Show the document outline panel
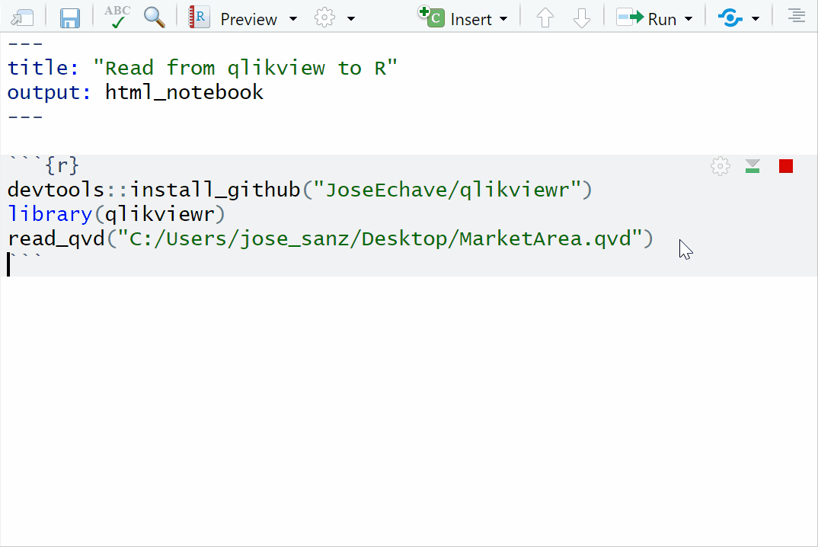818x547 pixels. coord(797,15)
